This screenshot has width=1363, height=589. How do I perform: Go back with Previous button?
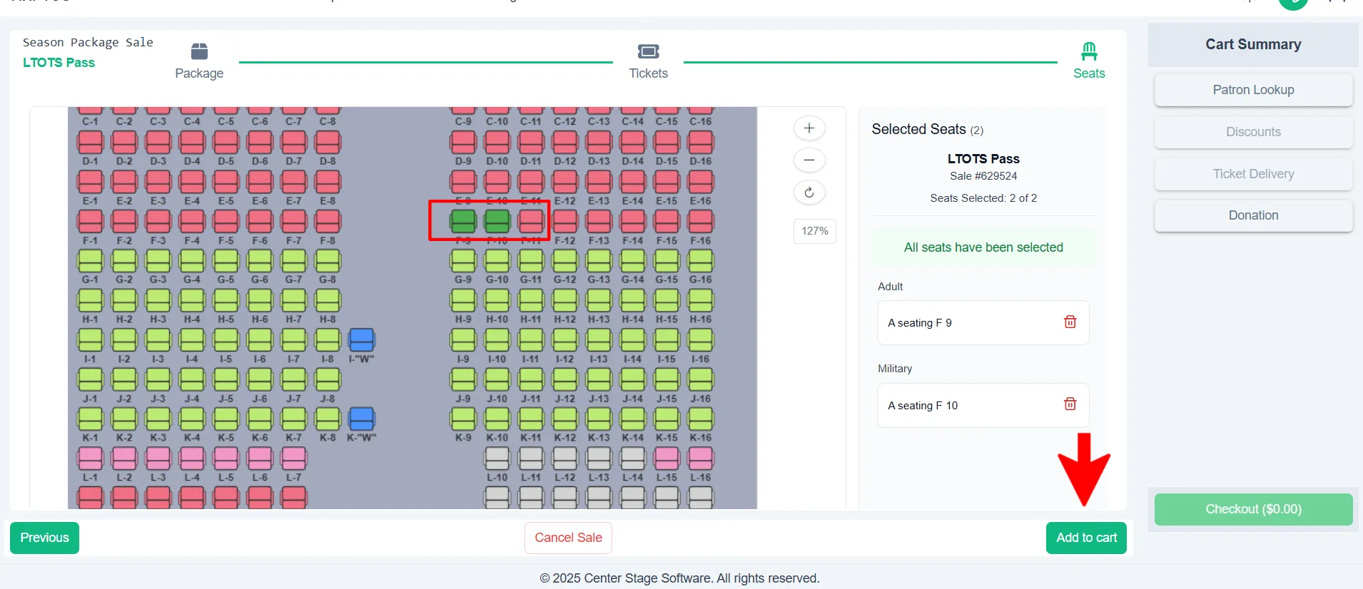click(44, 538)
